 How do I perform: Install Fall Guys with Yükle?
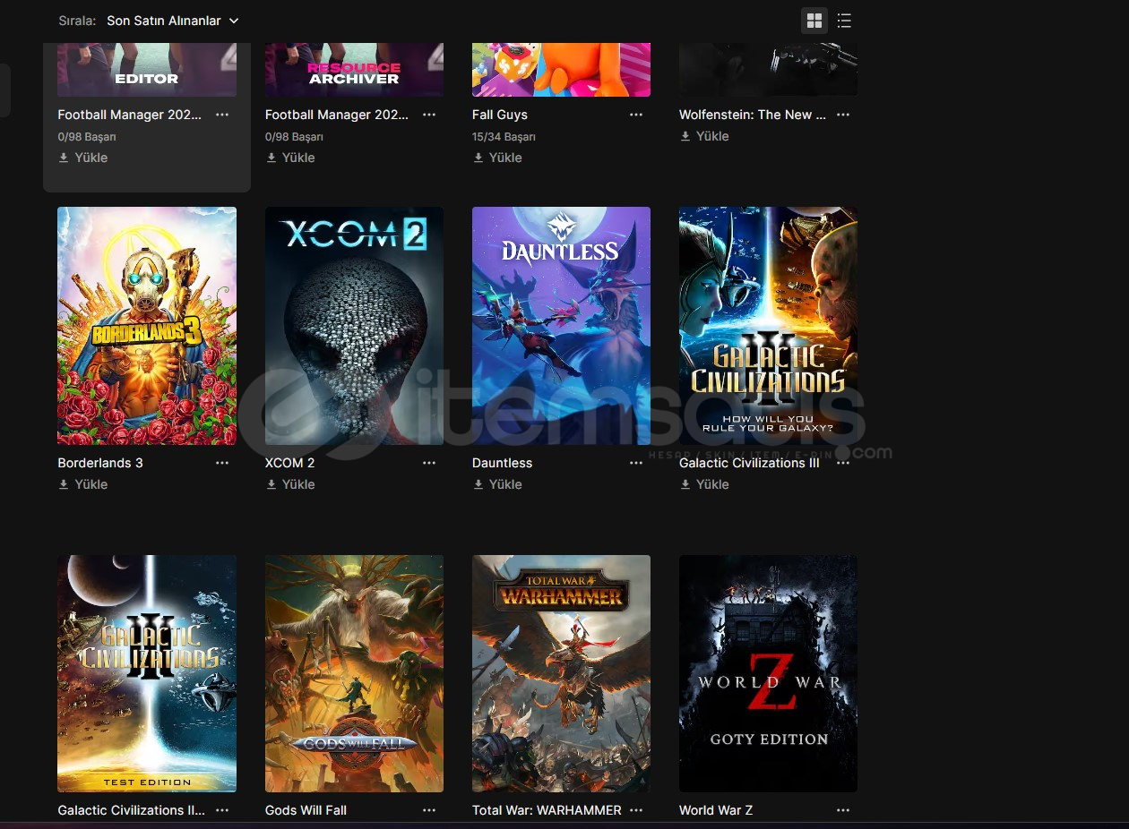click(497, 158)
